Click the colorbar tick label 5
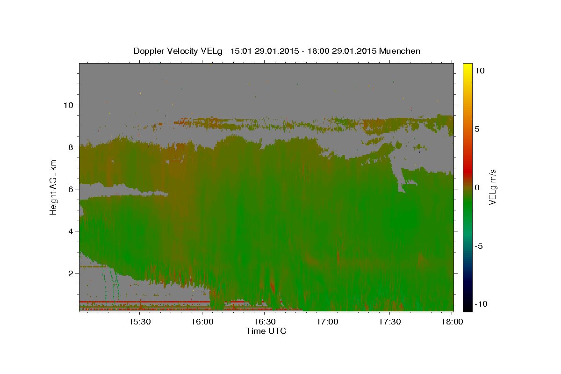This screenshot has height=374, width=561. (x=478, y=129)
